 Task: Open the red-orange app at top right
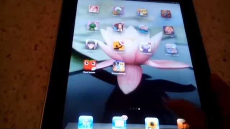166,14
